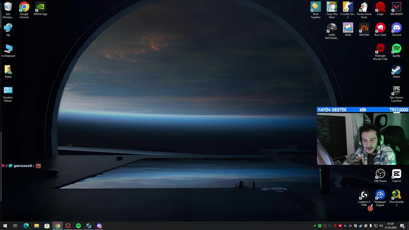The height and width of the screenshot is (230, 409).
Task: Open the Kutay user folder icon
Action: click(8, 72)
